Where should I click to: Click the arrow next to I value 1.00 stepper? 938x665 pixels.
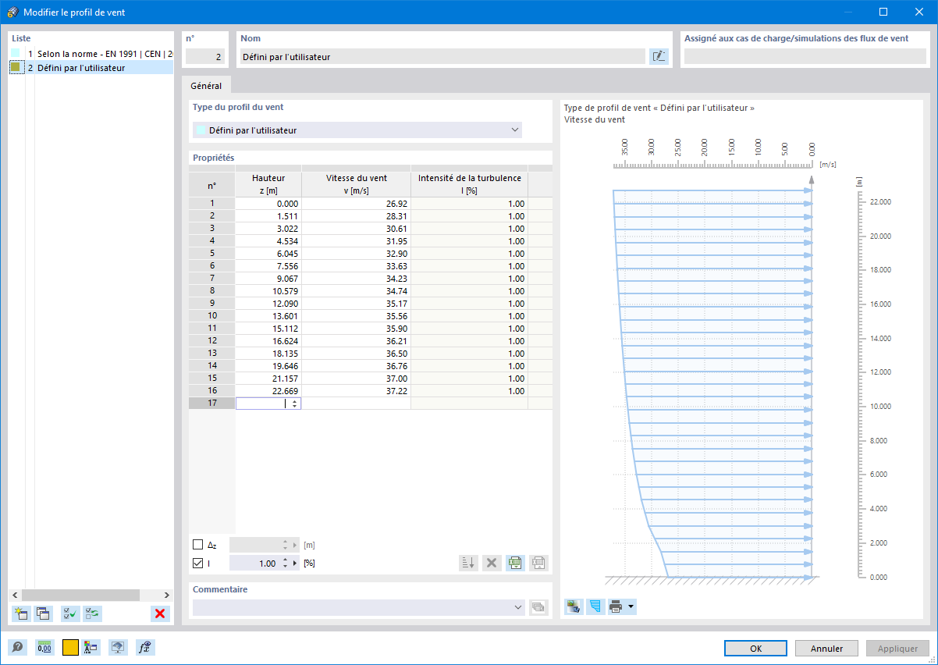[x=295, y=563]
